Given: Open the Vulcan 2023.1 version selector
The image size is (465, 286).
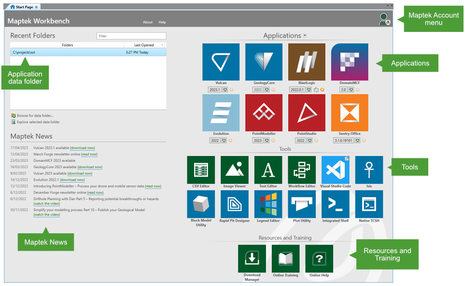Looking at the screenshot, I should tap(215, 90).
